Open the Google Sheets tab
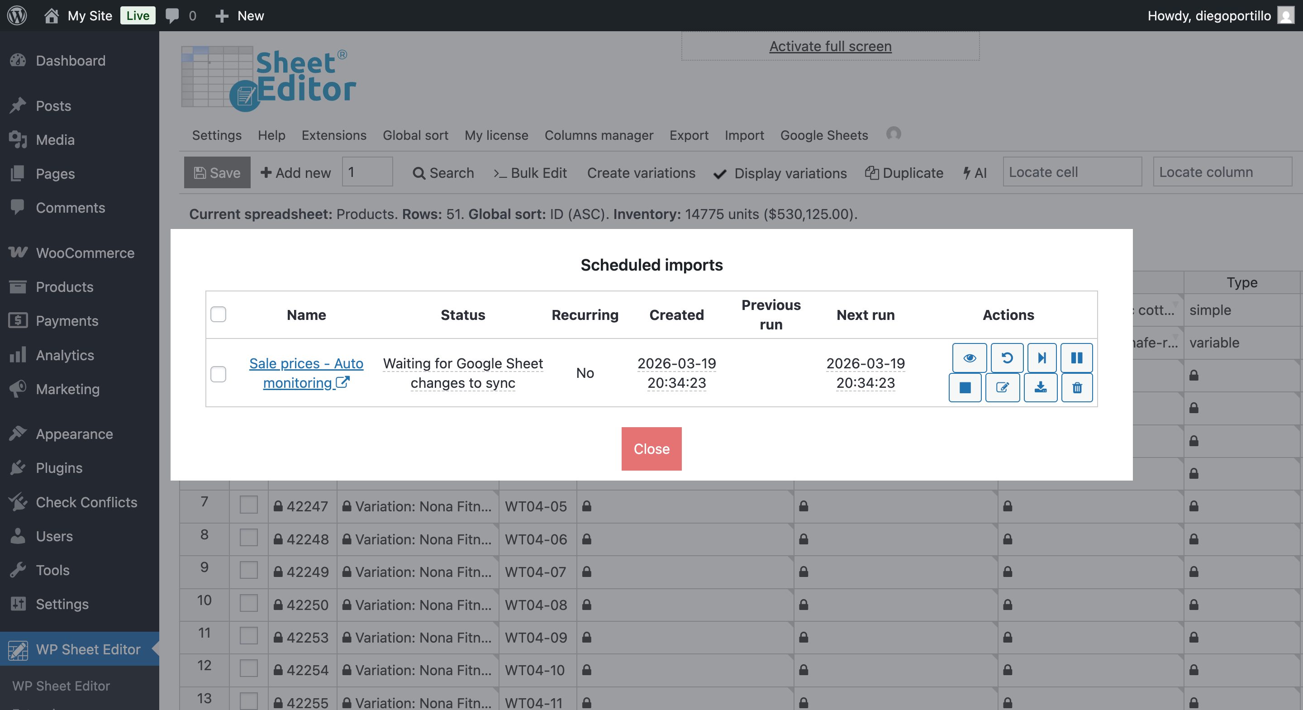This screenshot has width=1303, height=710. (x=823, y=135)
